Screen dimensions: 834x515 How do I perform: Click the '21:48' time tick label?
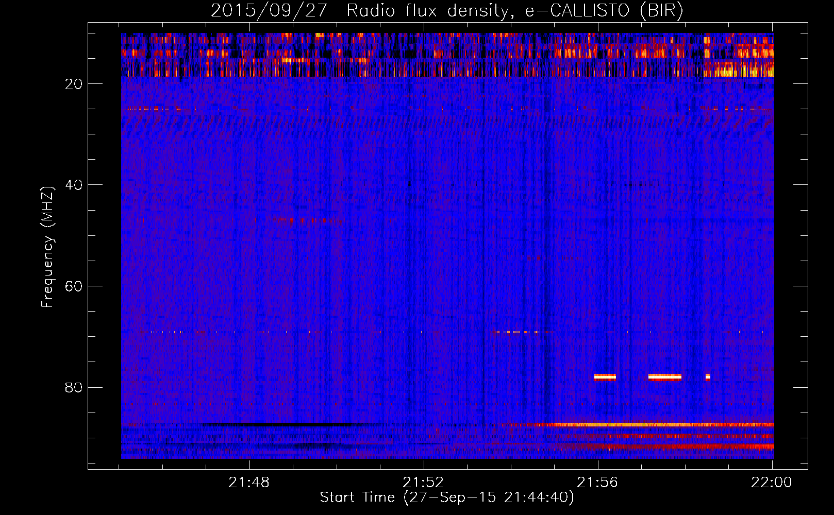click(x=249, y=483)
